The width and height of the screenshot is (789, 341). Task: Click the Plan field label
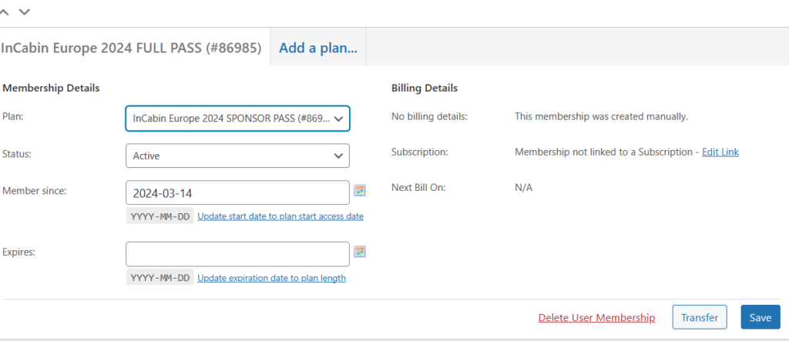[x=13, y=115]
